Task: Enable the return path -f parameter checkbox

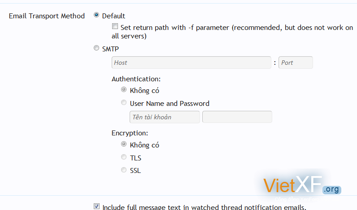Action: (115, 27)
